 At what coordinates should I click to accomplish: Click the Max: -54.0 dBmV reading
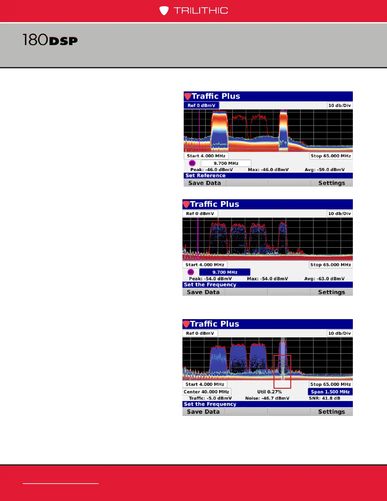click(267, 279)
